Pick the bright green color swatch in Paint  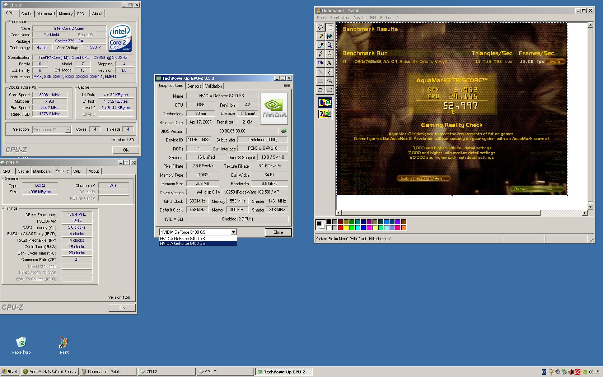click(x=352, y=227)
